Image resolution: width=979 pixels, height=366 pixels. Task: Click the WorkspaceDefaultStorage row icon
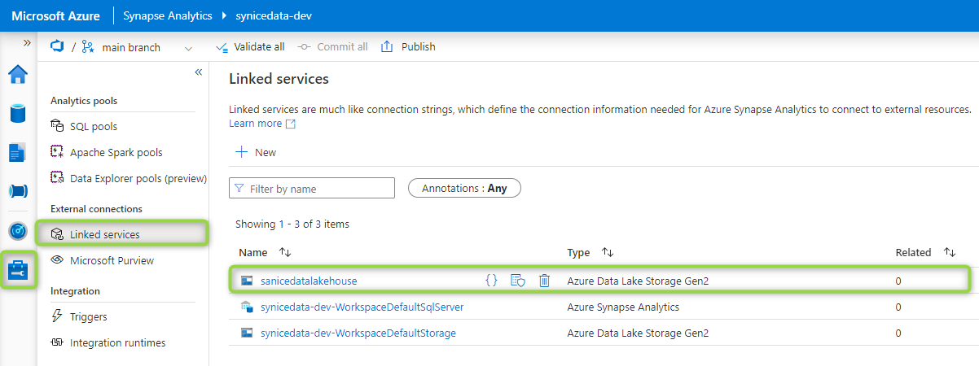247,333
